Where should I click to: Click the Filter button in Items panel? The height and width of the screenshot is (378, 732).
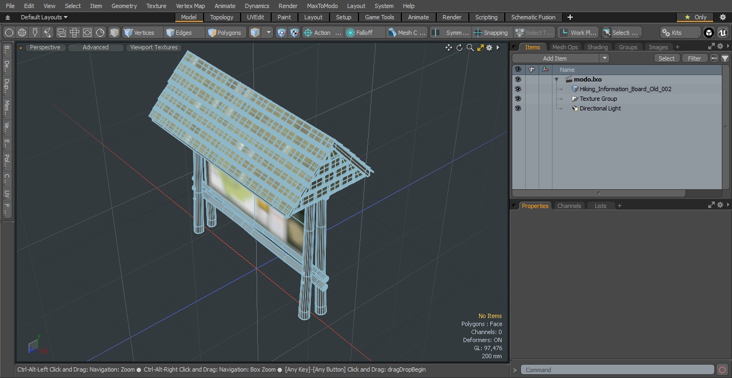click(694, 58)
